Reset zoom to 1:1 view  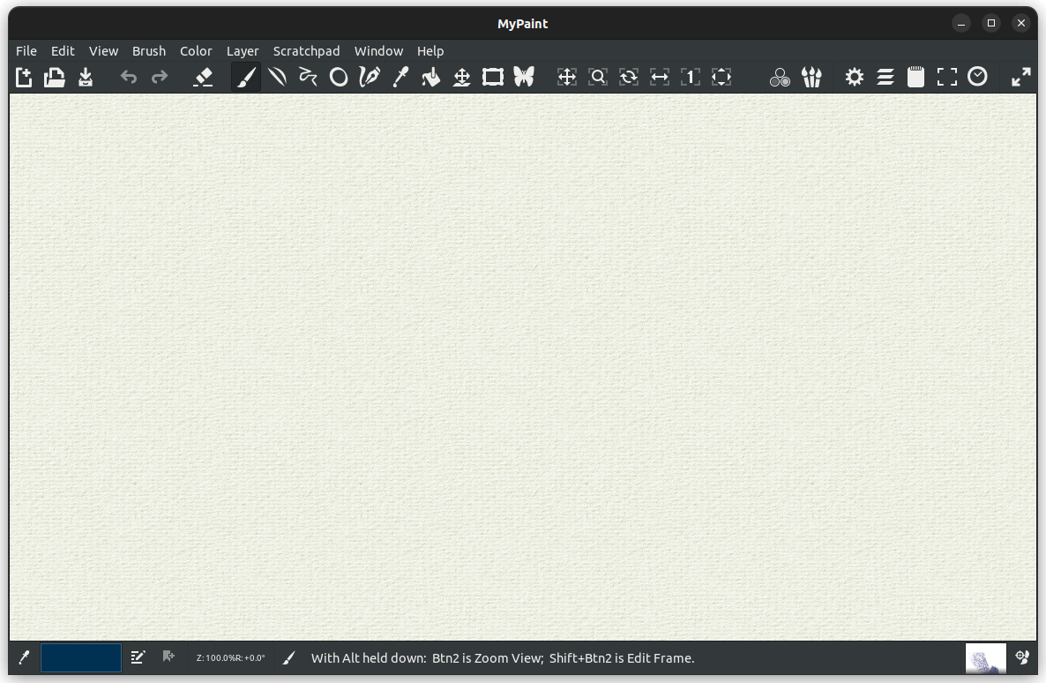691,77
